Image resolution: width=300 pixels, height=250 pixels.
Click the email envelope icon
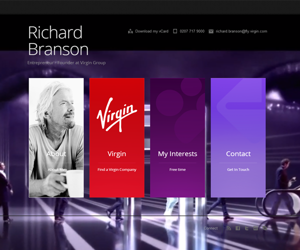click(211, 31)
